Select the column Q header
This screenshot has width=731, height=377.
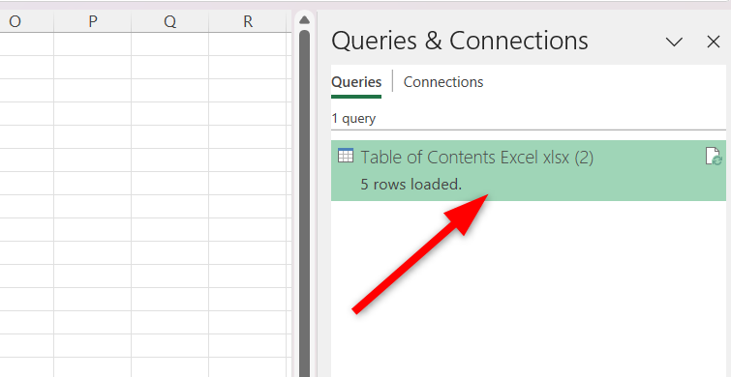pyautogui.click(x=170, y=22)
